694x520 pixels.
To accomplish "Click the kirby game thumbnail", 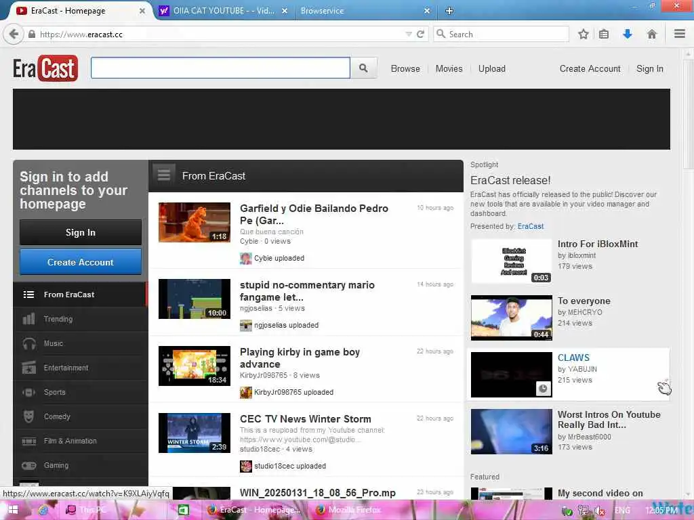I will click(x=195, y=366).
